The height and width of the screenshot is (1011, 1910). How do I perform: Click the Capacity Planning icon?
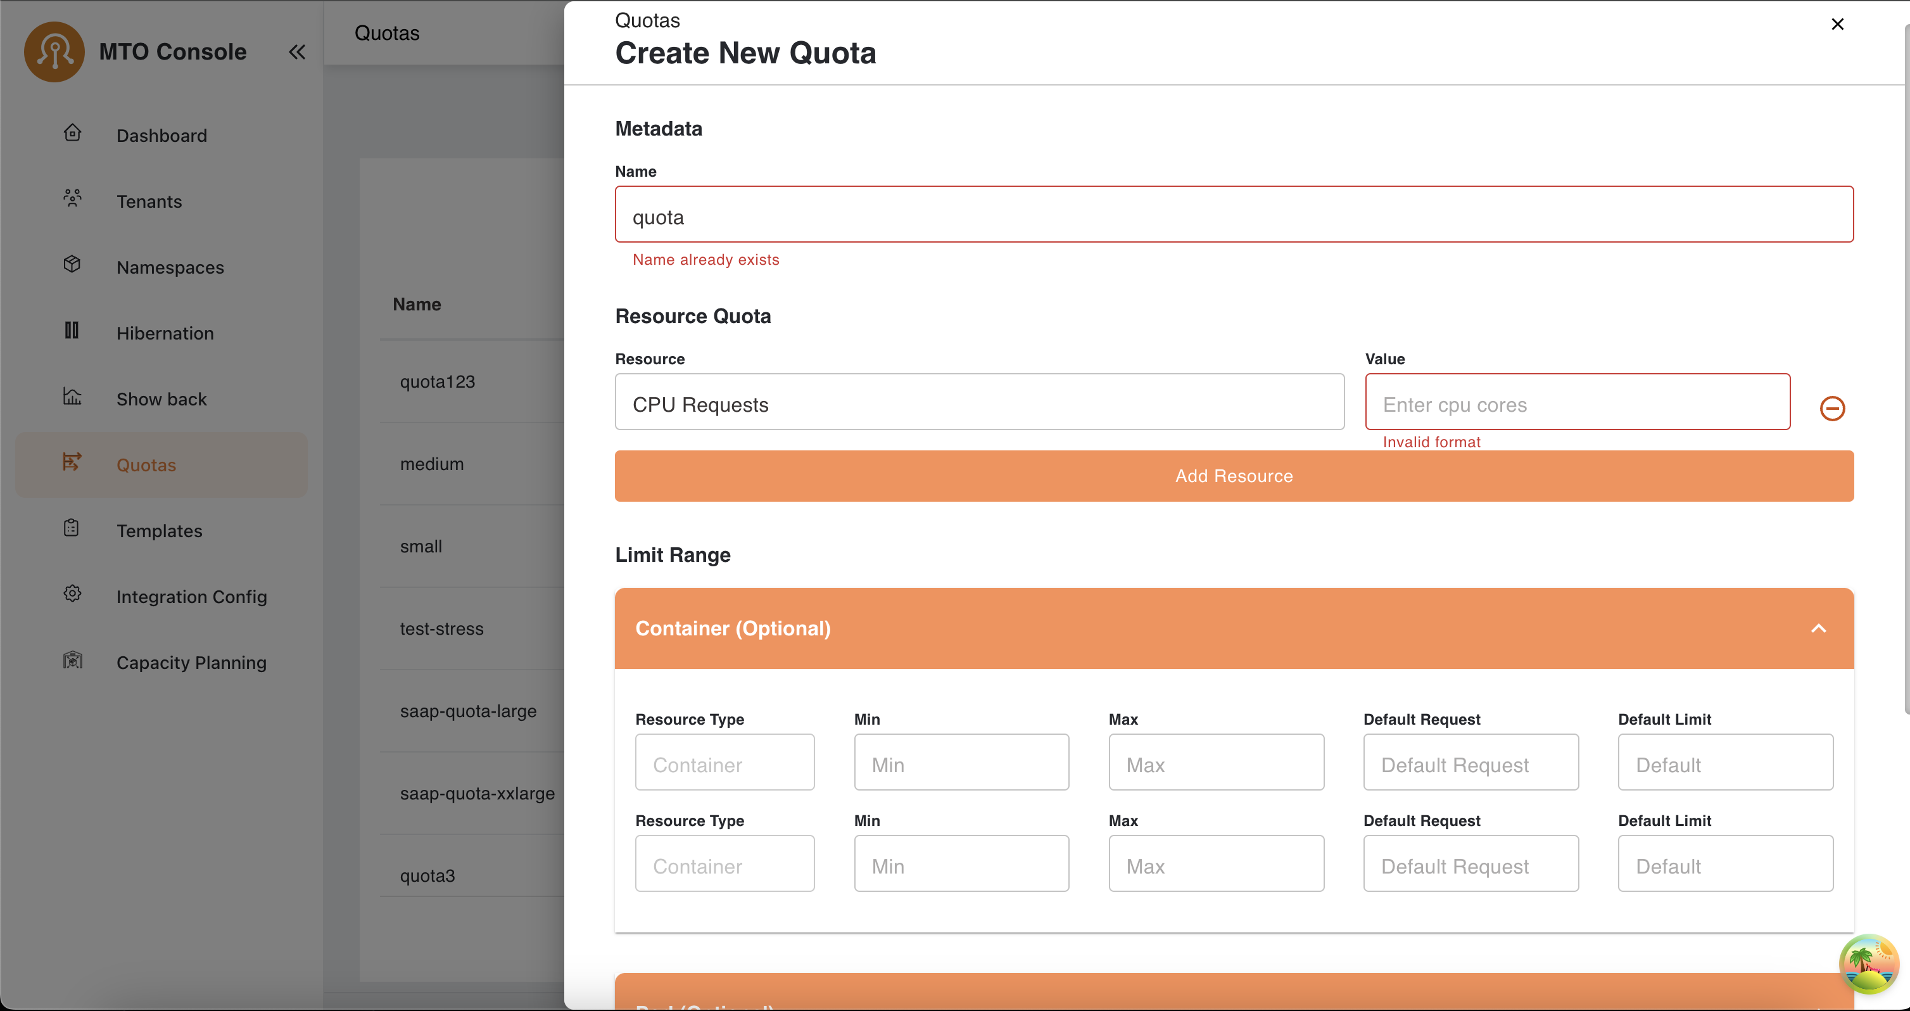coord(72,659)
